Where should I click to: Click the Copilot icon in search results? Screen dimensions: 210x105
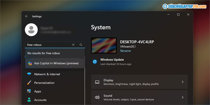point(30,63)
